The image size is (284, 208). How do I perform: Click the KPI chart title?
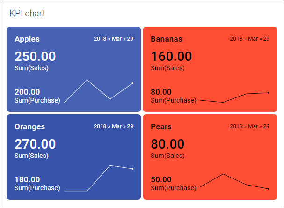(27, 13)
